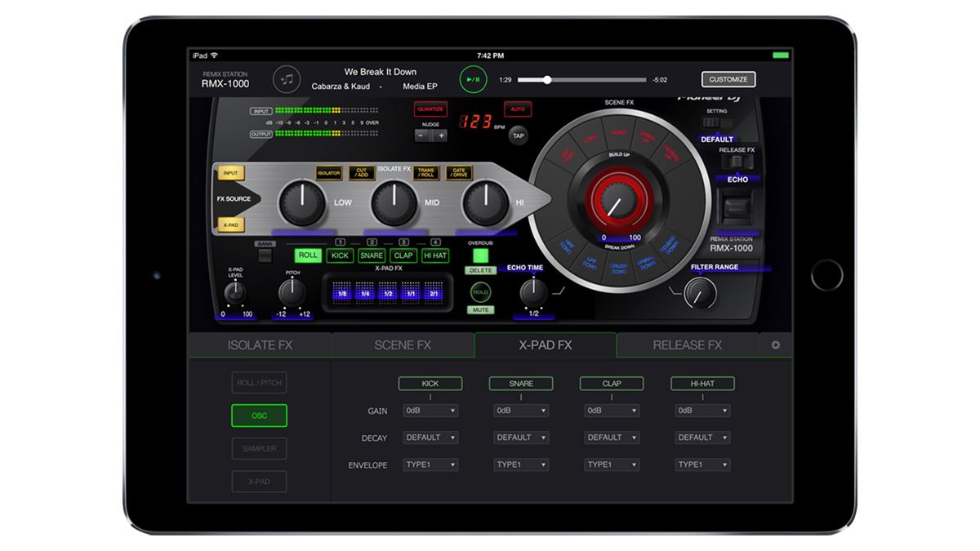
Task: Enable the GATE / DRIVE mode
Action: click(x=460, y=173)
